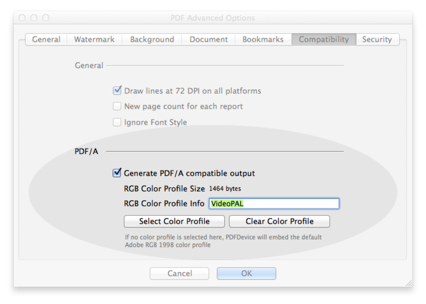Click the window close button
The image size is (426, 304).
coord(22,18)
